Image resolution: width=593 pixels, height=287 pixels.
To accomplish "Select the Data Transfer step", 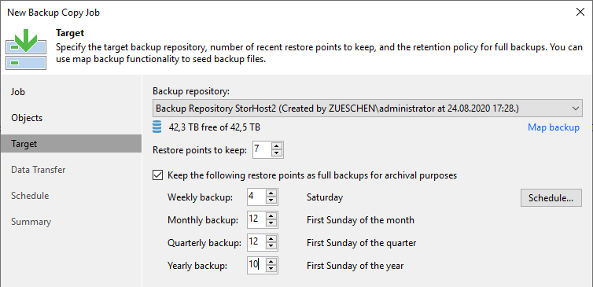I will click(39, 170).
